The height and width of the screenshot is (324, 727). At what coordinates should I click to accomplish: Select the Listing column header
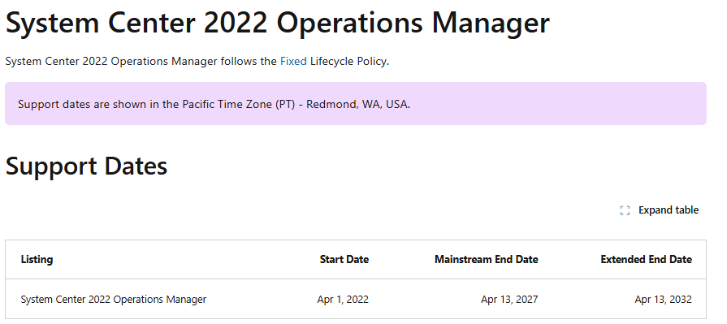pyautogui.click(x=37, y=259)
